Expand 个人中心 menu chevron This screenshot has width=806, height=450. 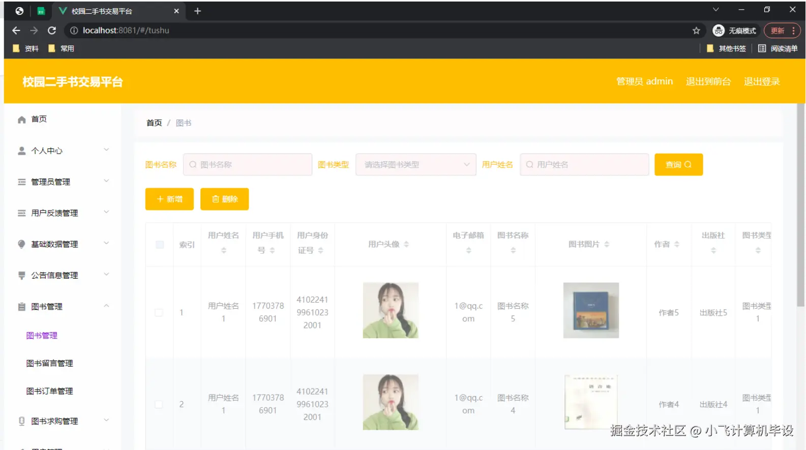[x=106, y=149]
